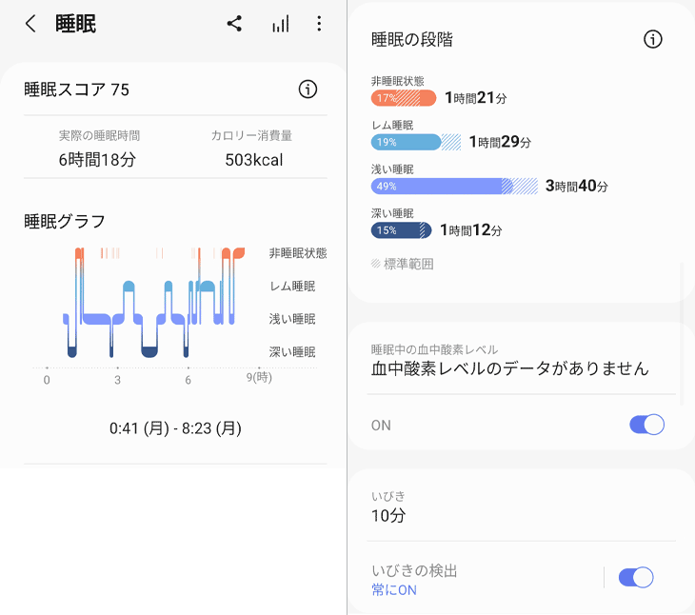Screen dimensions: 695x615
Task: Tap the 9(時) axis label
Action: click(259, 378)
